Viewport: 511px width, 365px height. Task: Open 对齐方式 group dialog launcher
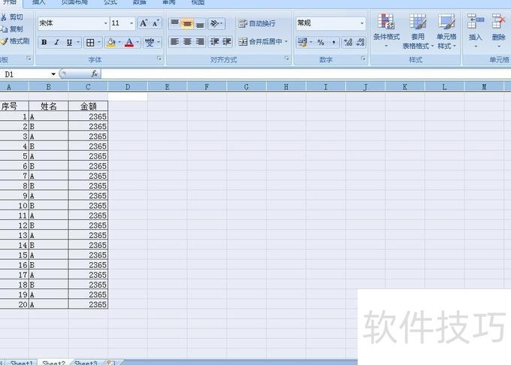(x=286, y=59)
